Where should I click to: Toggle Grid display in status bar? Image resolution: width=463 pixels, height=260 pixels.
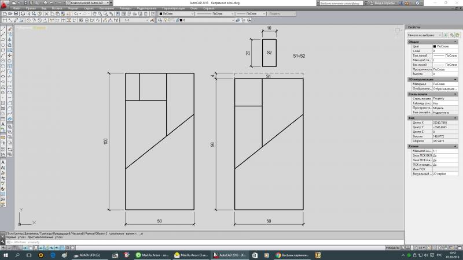coord(14,248)
